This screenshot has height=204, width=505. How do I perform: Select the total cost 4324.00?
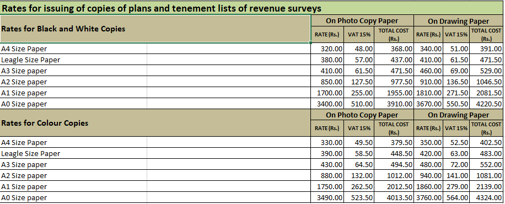tap(486, 197)
